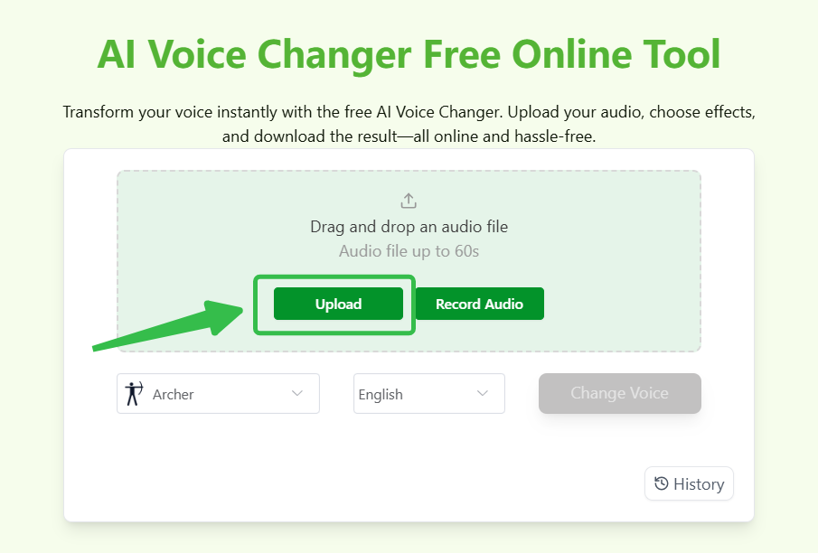Click the chevron on the language selector
The width and height of the screenshot is (818, 553).
point(482,393)
